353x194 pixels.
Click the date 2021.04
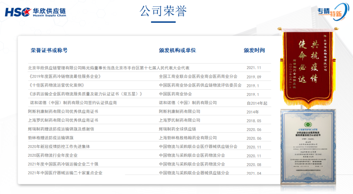point(254,173)
